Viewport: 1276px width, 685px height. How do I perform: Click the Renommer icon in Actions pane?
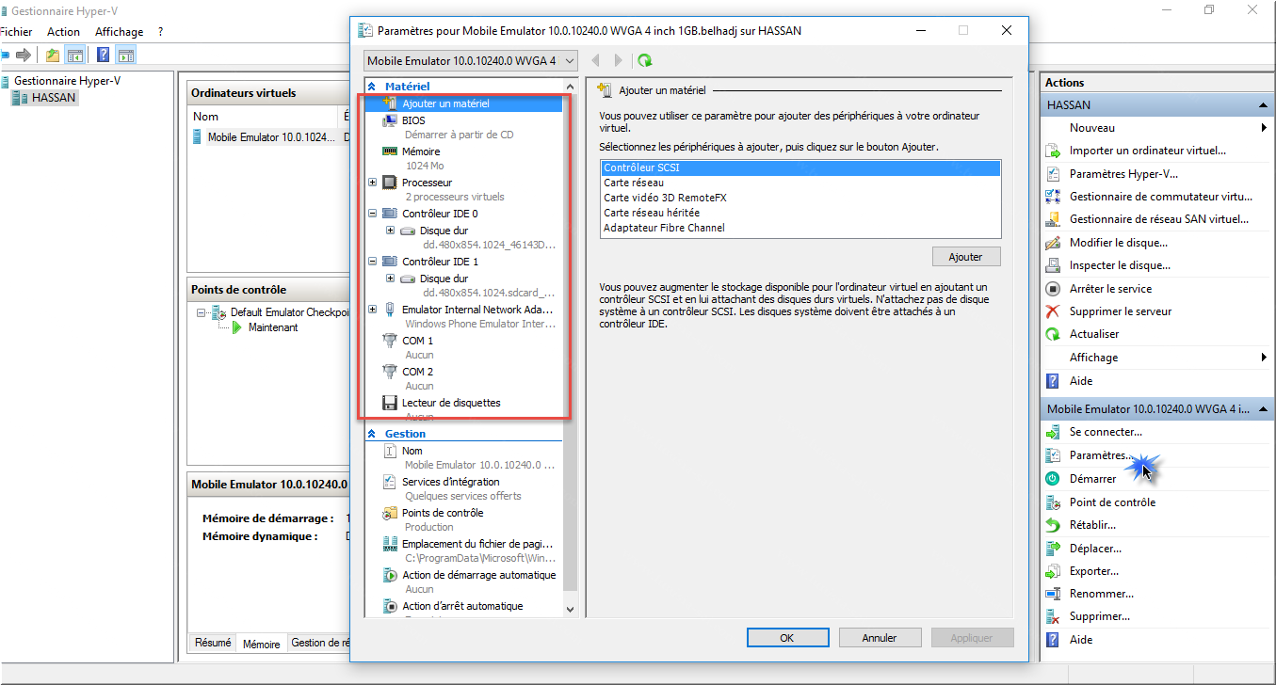(x=1053, y=594)
